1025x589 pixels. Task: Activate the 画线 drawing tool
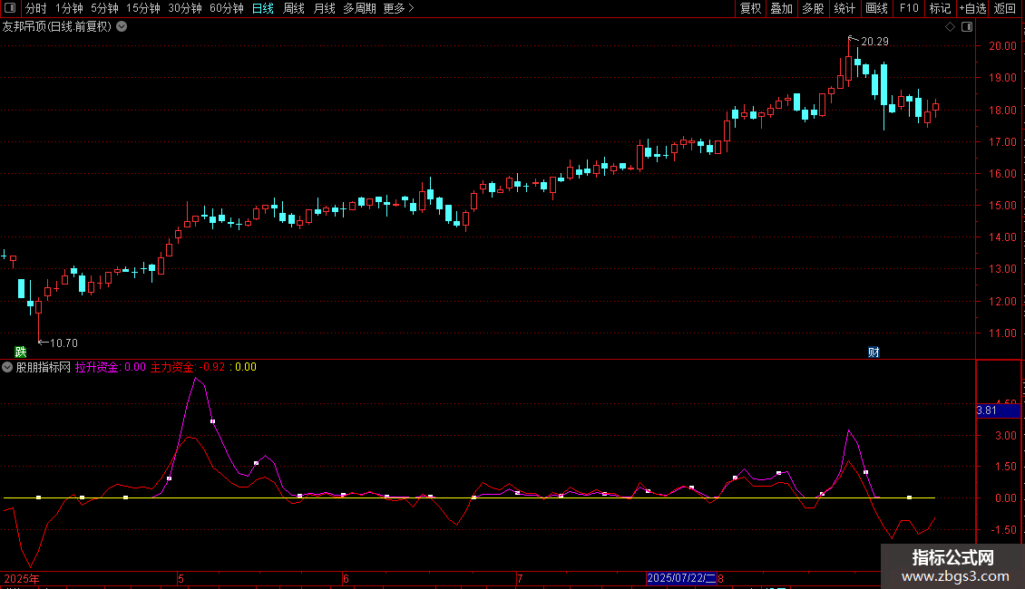tap(876, 8)
